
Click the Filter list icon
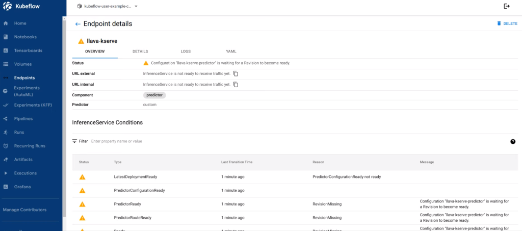[x=75, y=141]
